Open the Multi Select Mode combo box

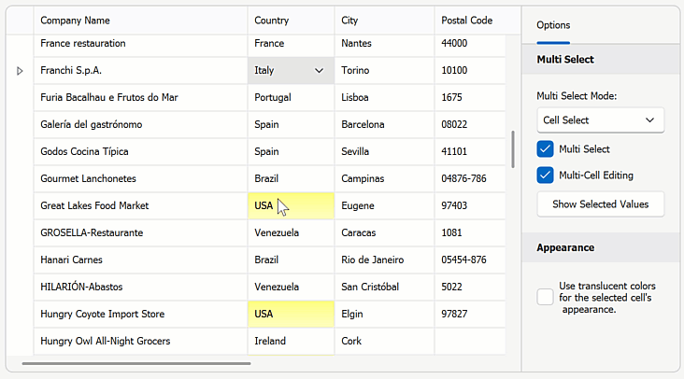(x=600, y=120)
